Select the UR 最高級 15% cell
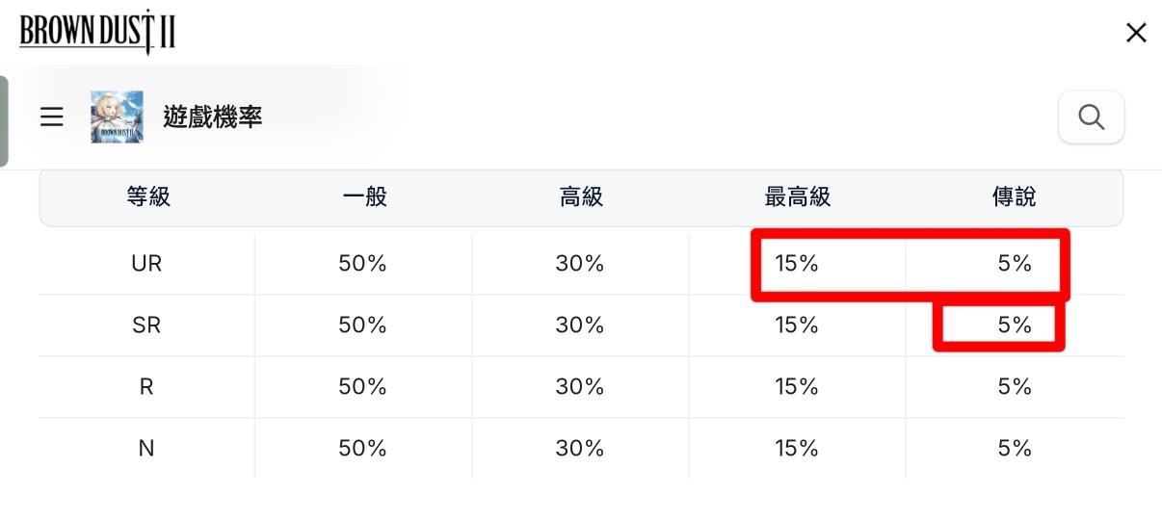Screen dimensions: 1162x520 tap(797, 263)
